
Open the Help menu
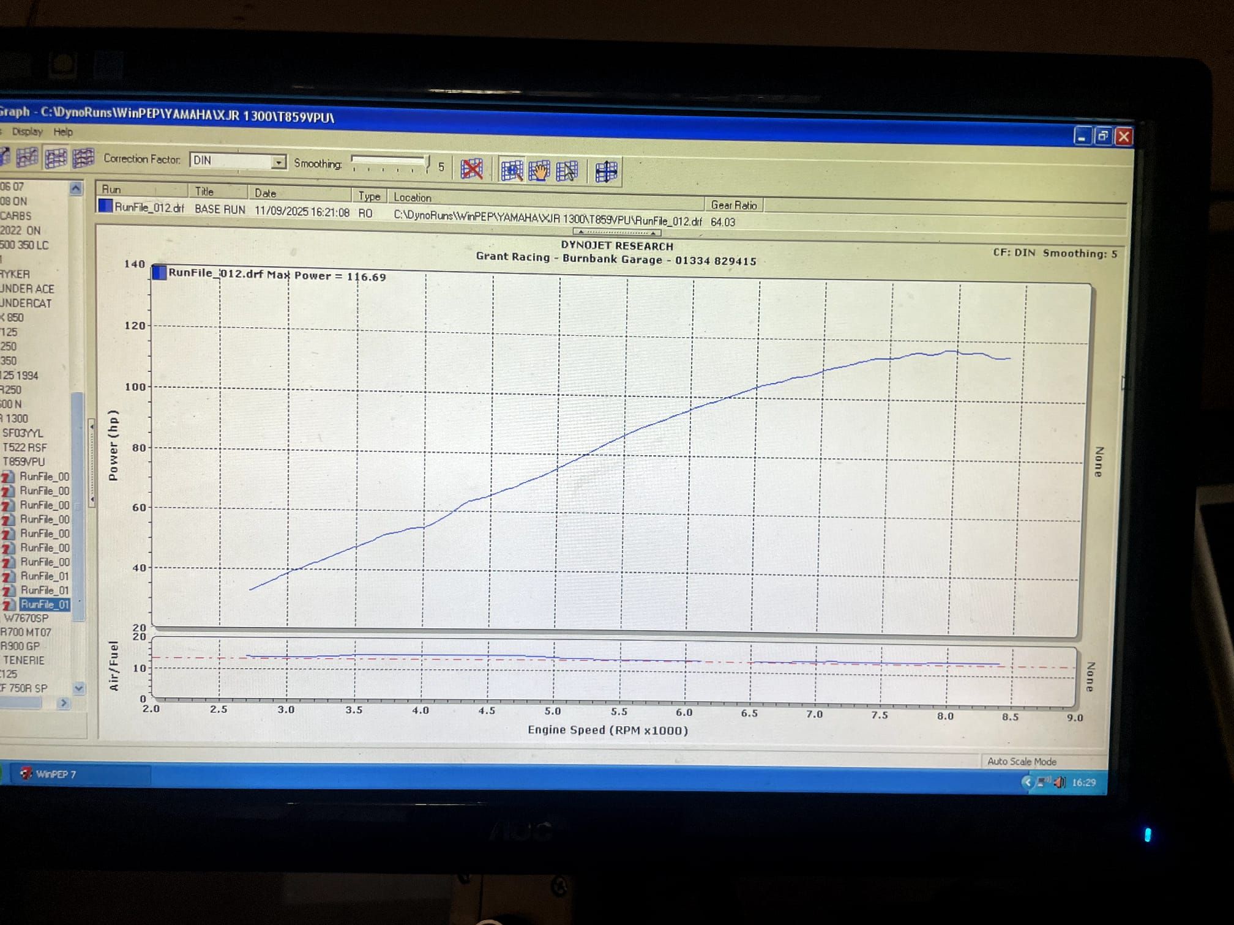62,132
